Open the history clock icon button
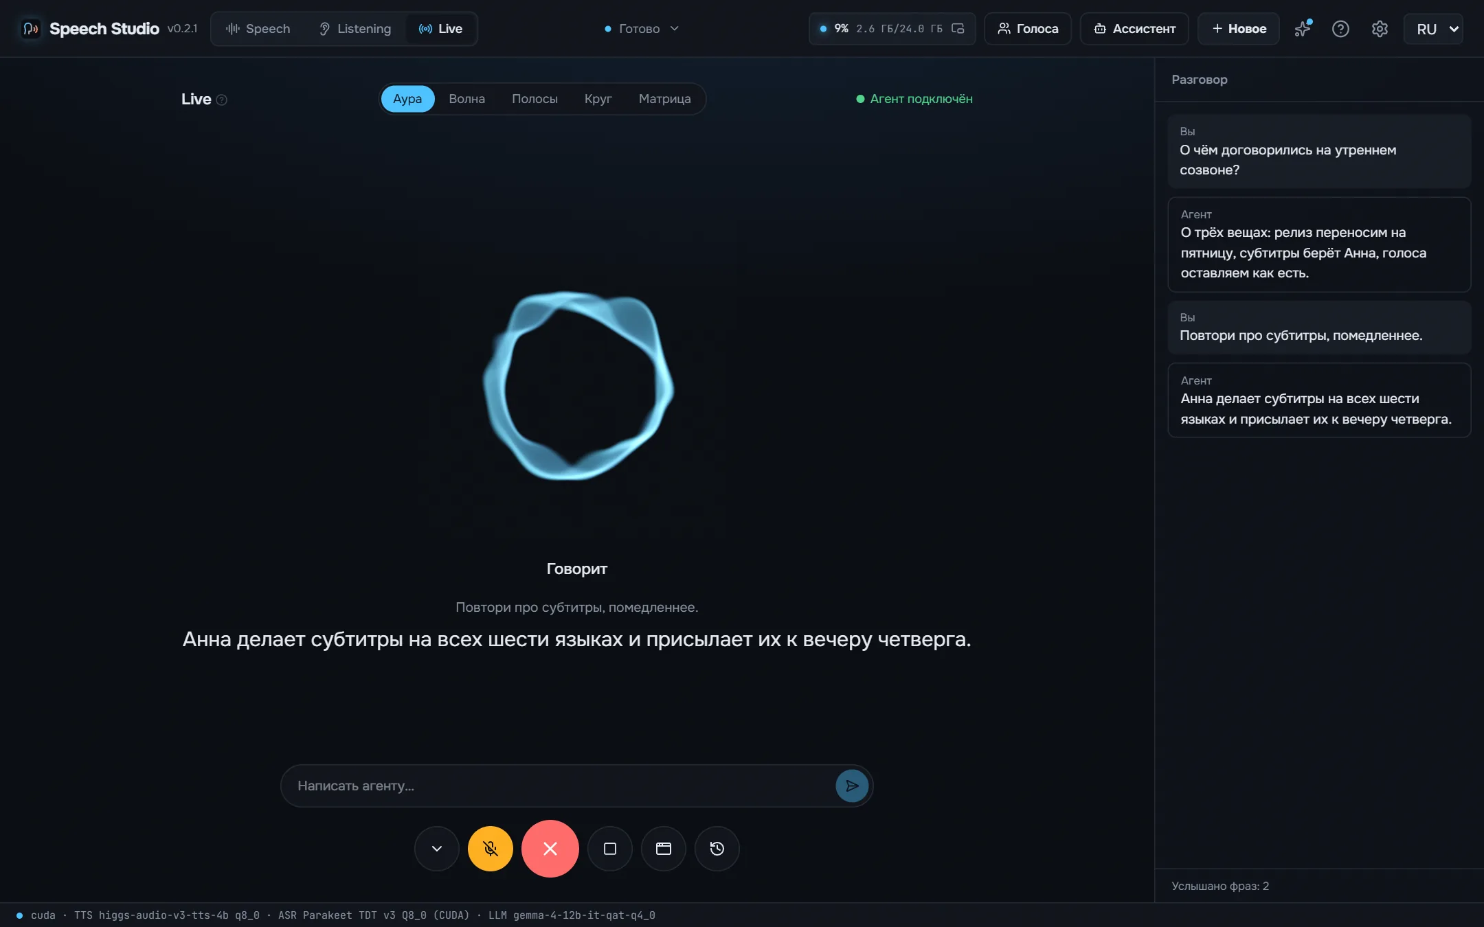 tap(717, 849)
